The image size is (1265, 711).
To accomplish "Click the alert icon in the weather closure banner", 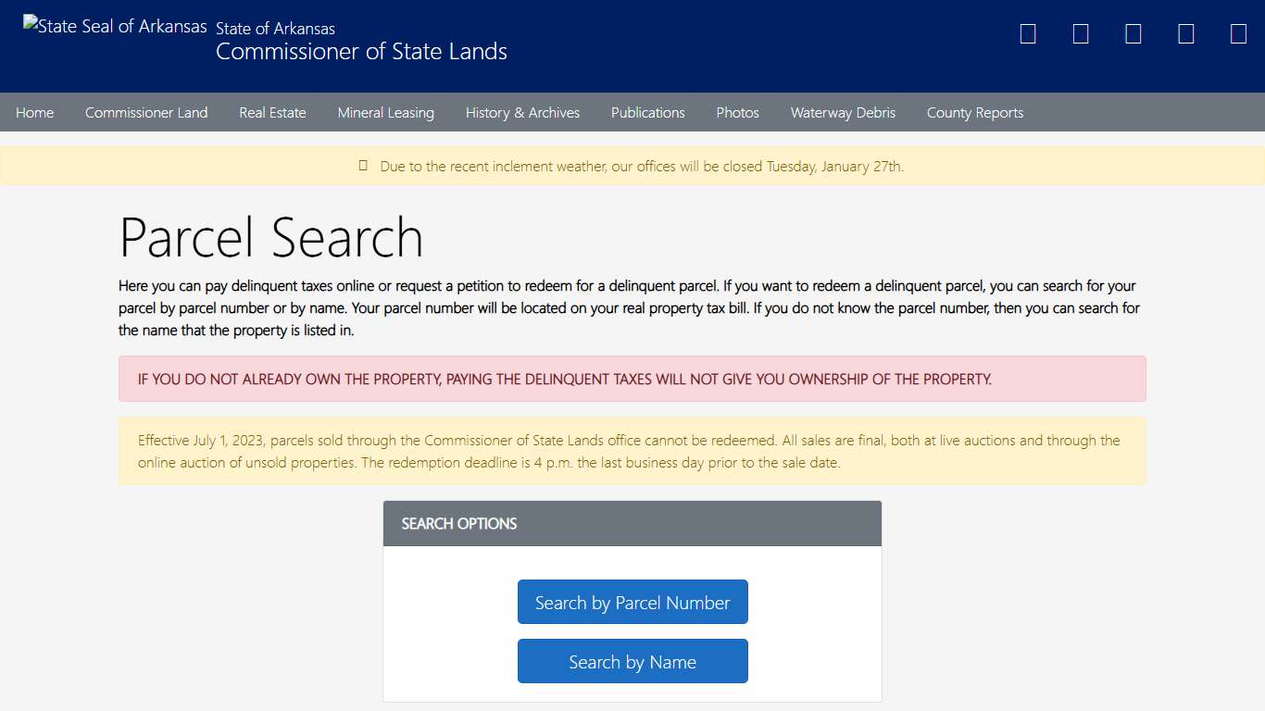I will coord(362,166).
